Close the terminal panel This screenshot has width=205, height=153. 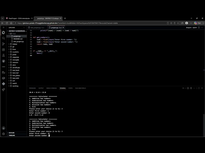[202, 88]
